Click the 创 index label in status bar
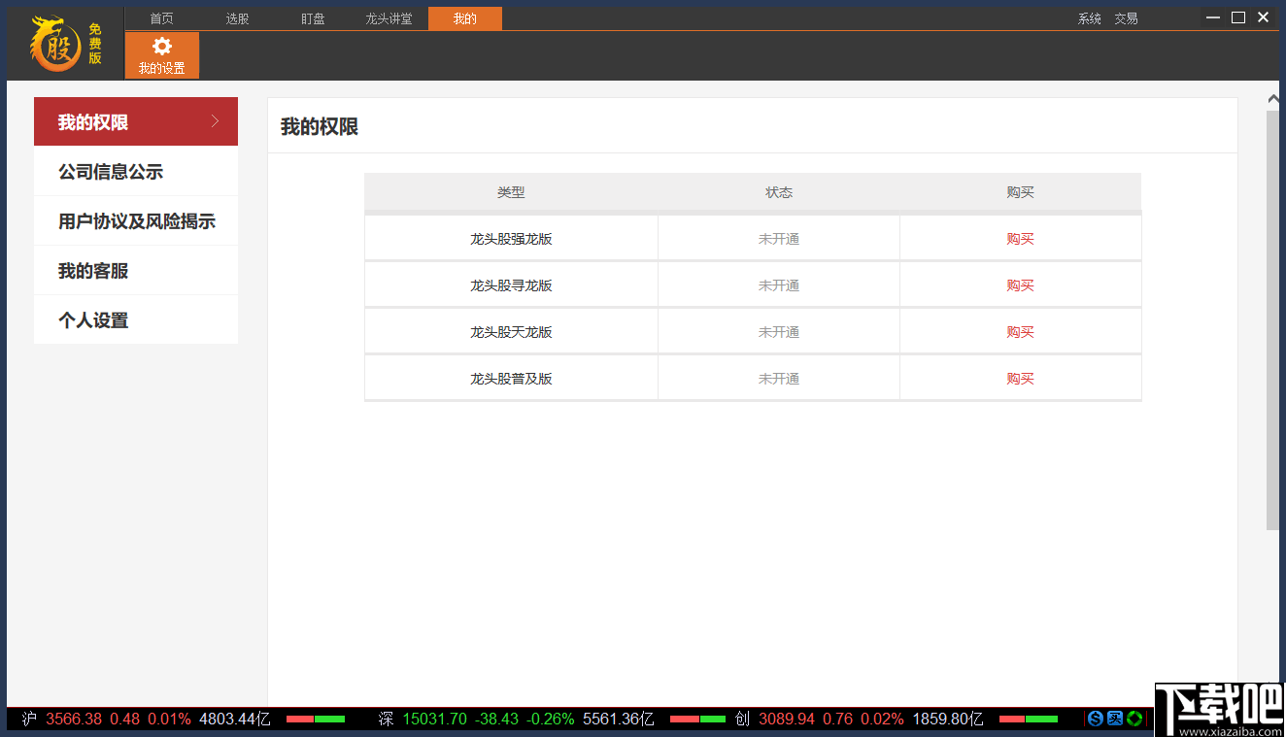This screenshot has height=737, width=1286. [743, 720]
